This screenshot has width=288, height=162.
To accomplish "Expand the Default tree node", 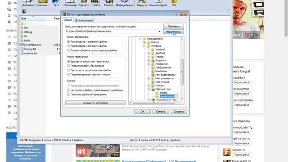I will (x=144, y=42).
